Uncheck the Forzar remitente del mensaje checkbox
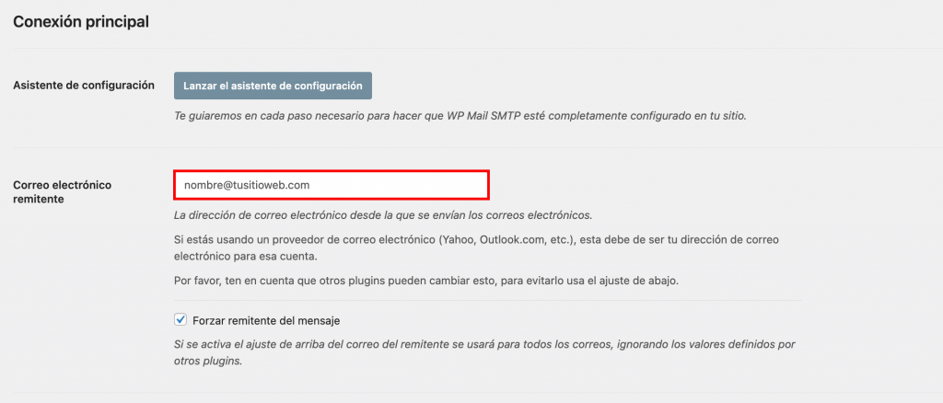The image size is (943, 403). [x=180, y=320]
